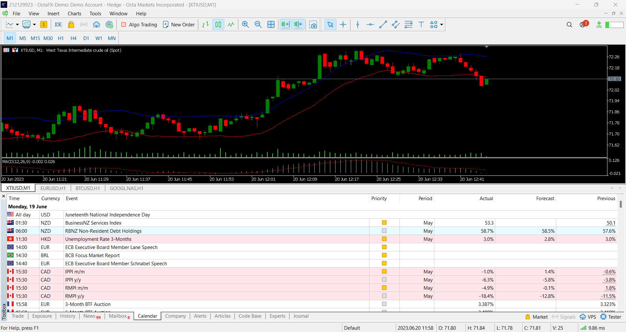Viewport: 626px width, 332px height.
Task: Open the Mailbox toolbox tab
Action: pyautogui.click(x=119, y=316)
